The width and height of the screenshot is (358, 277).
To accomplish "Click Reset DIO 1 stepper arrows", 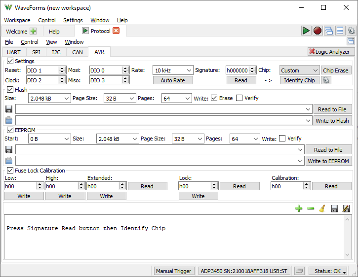I will click(x=62, y=70).
